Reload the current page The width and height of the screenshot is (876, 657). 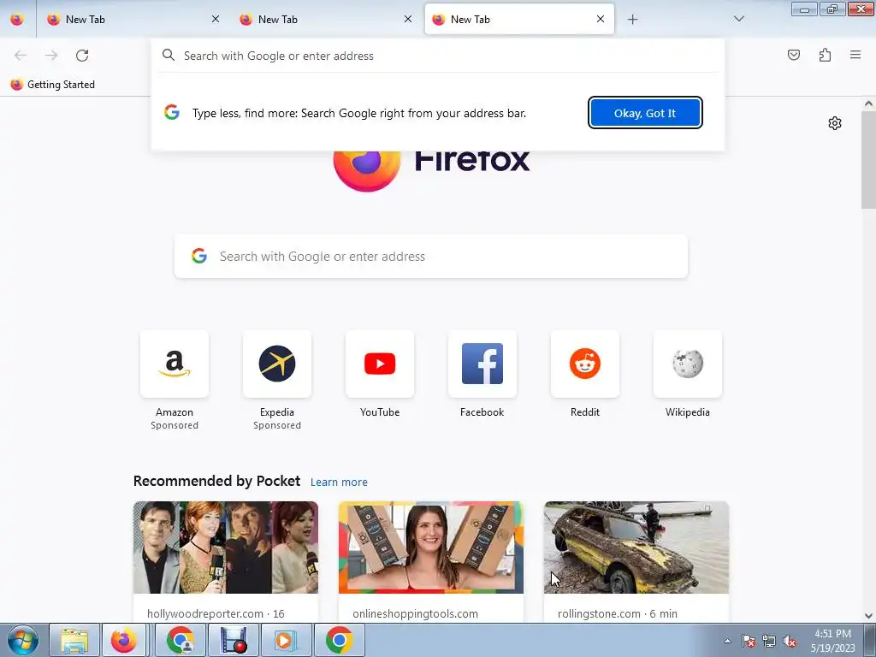82,56
